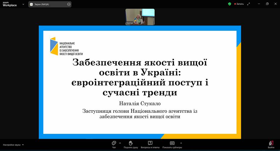
Task: Expand the chat options chevron
Action: click(x=120, y=143)
